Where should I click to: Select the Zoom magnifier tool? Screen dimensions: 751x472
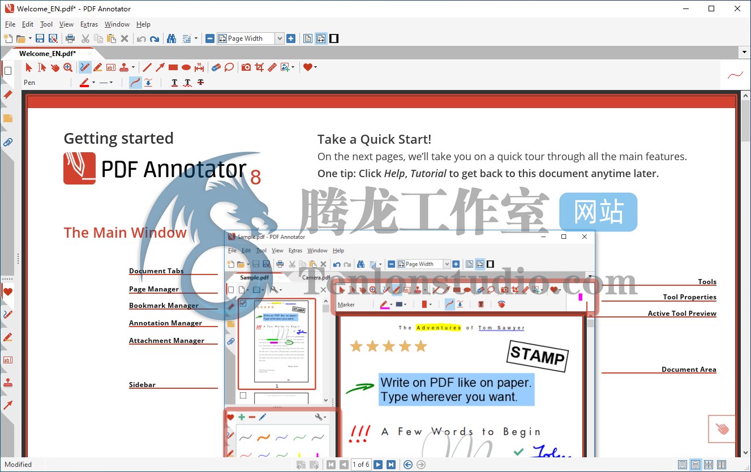click(68, 67)
